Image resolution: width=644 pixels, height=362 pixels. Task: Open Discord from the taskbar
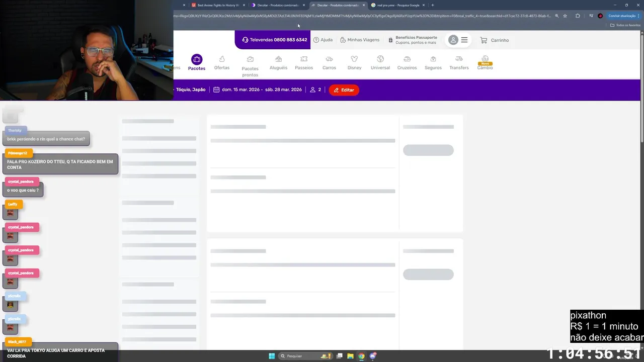tap(373, 356)
